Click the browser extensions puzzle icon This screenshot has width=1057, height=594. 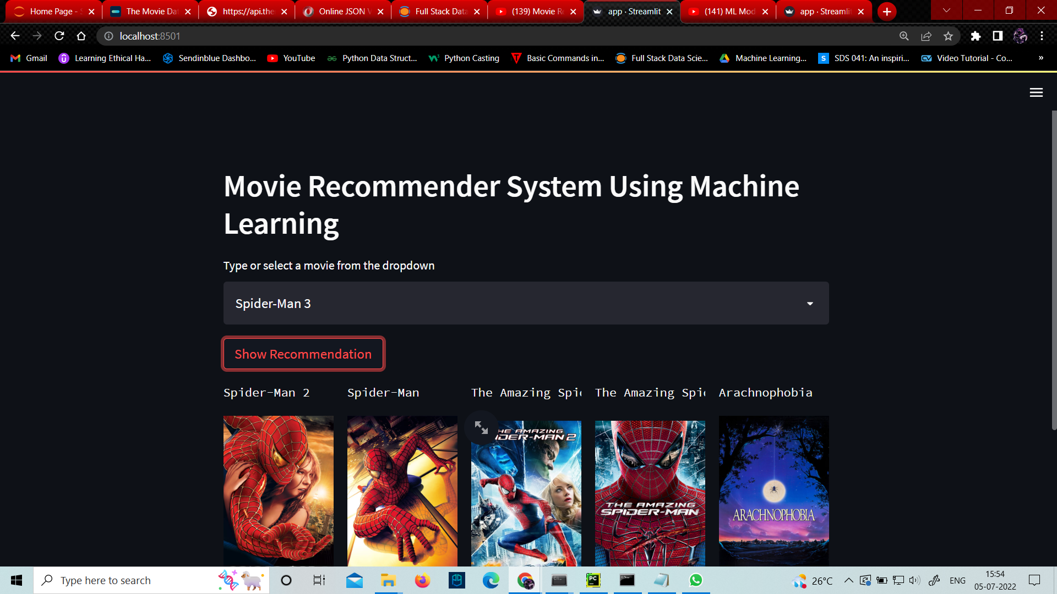[976, 36]
